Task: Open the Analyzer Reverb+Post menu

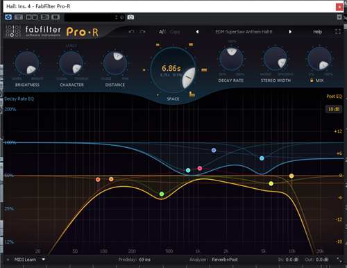Action: [x=225, y=260]
